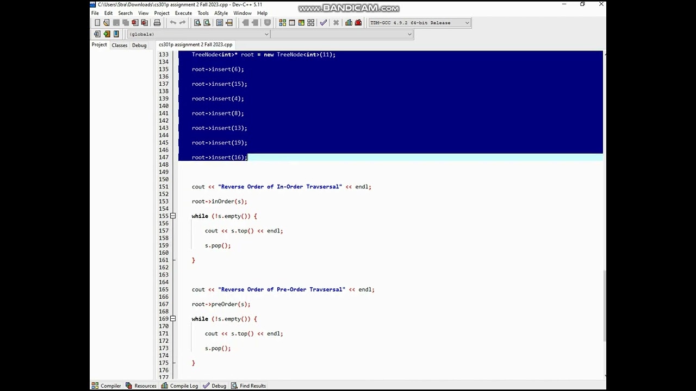Viewport: 696px width, 391px height.
Task: Click the TreeNode<int>* root declaration line
Action: (263, 55)
